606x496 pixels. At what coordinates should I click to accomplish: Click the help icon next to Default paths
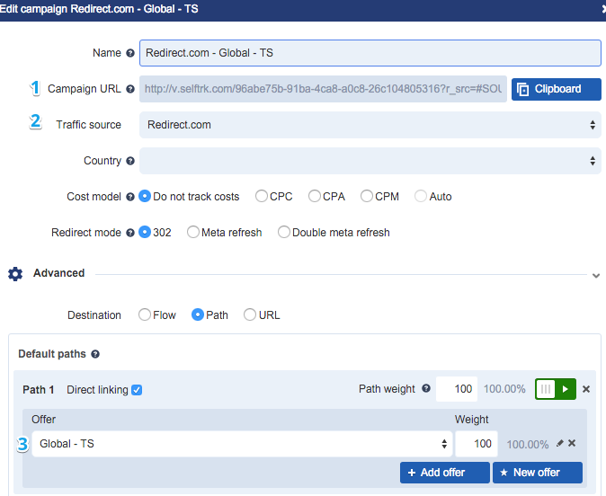tap(95, 355)
